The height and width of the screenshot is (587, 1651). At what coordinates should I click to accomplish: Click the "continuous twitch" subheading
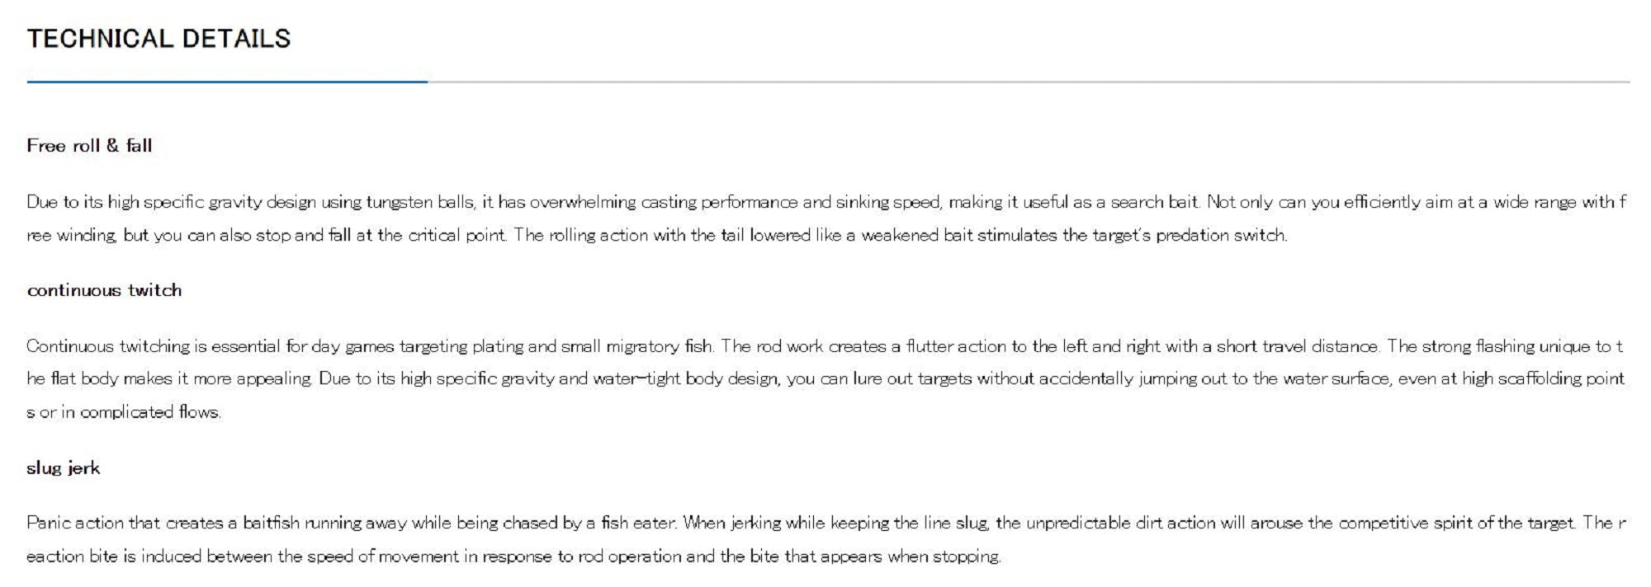[x=104, y=290]
